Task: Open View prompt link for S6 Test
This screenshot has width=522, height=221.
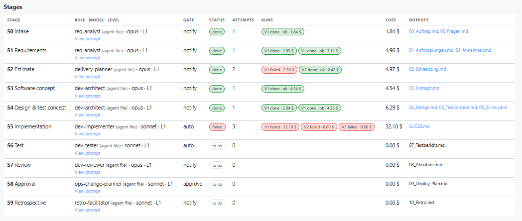Action: [x=87, y=153]
